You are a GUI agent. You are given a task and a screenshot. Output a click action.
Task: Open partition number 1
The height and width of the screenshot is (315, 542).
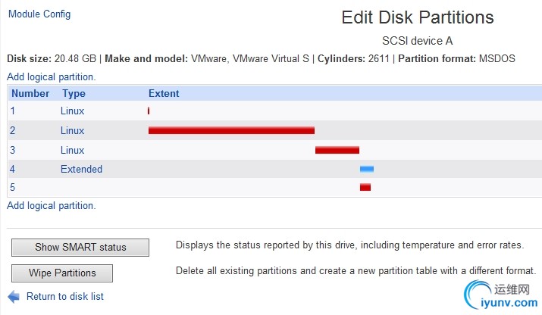[13, 111]
